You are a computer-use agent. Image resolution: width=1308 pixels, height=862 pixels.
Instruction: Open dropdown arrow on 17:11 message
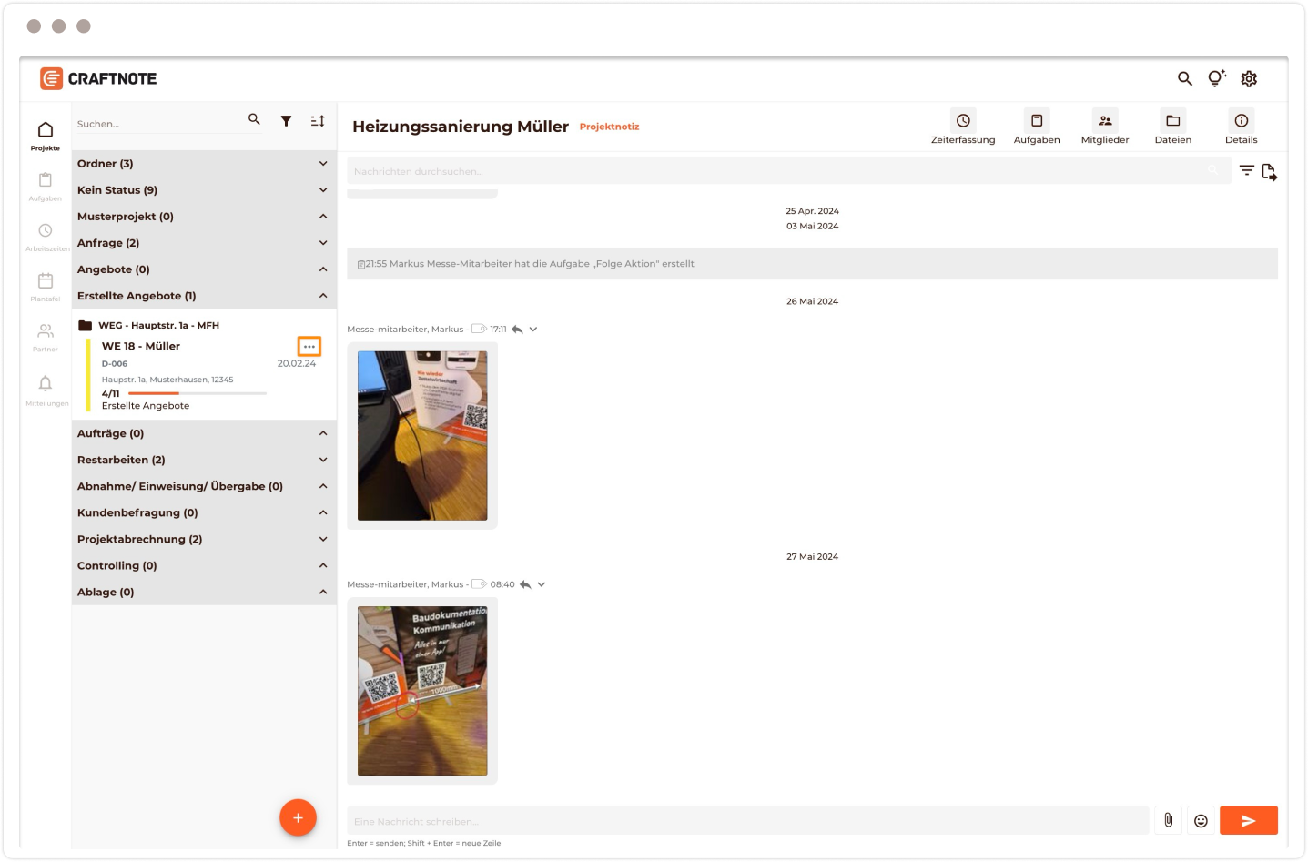click(533, 330)
